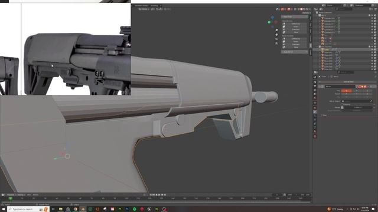
Task: Enable the Clipping checkbox in Mirror modifier
Action: point(343,105)
